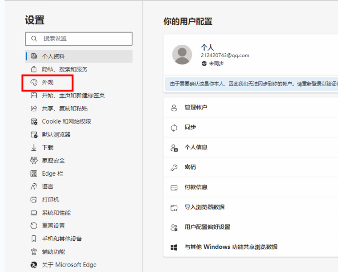Click the profile avatar picture
This screenshot has width=338, height=272.
point(182,55)
